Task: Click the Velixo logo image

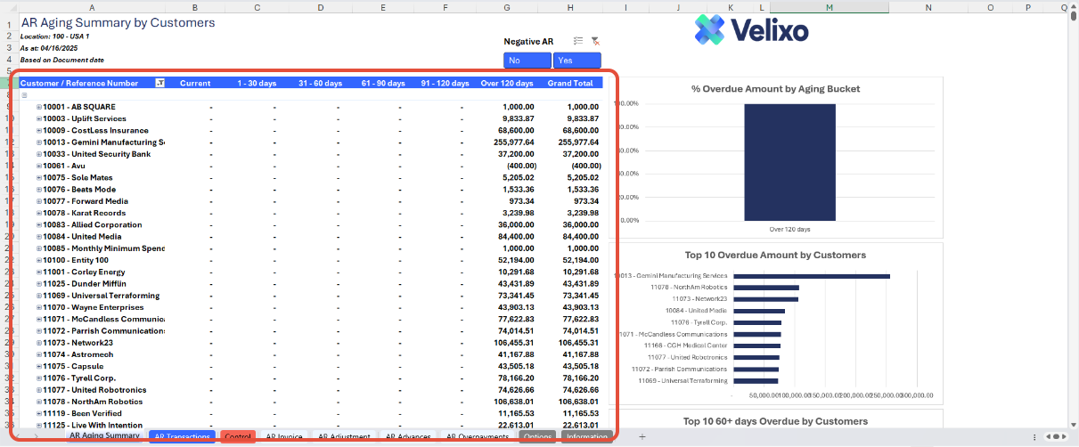Action: [x=751, y=30]
